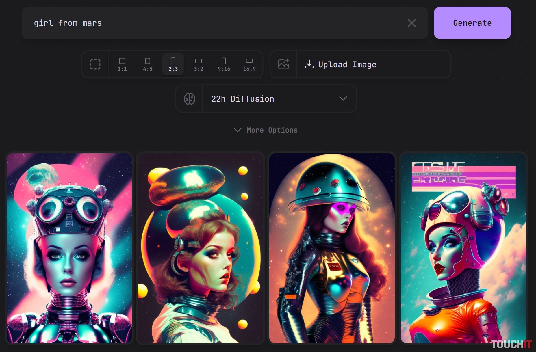Select the 1:1 aspect ratio
The width and height of the screenshot is (536, 352).
point(122,64)
